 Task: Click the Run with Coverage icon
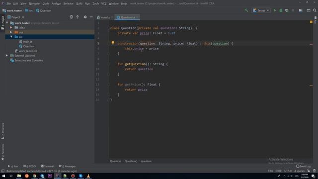click(287, 10)
